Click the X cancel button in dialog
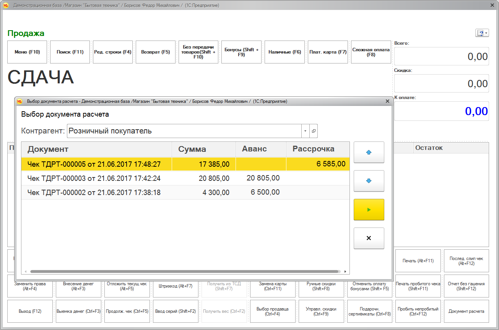Viewport: 499px width, 330px height. click(x=369, y=238)
